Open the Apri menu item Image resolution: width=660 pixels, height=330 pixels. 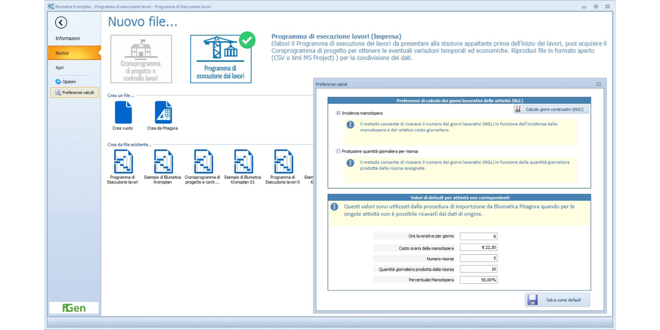click(x=60, y=68)
